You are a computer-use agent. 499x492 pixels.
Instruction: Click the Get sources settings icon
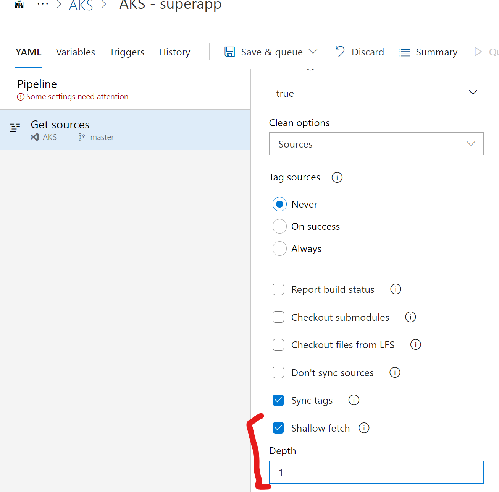point(15,127)
